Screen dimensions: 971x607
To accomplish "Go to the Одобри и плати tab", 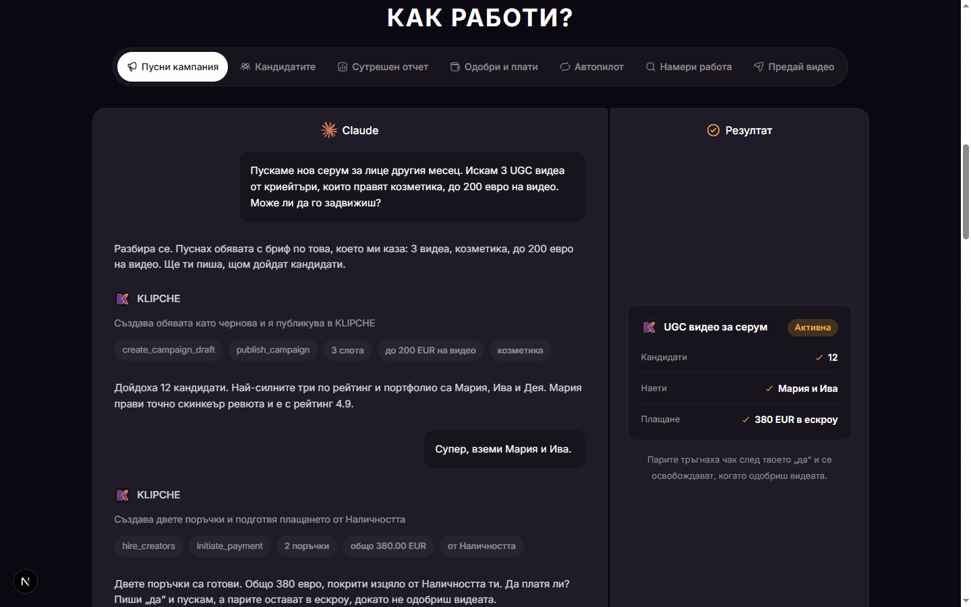I will click(x=494, y=67).
